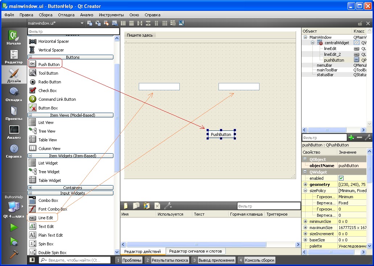Apply horizontal splitter layout icon
The width and height of the screenshot is (374, 266).
coord(140,23)
